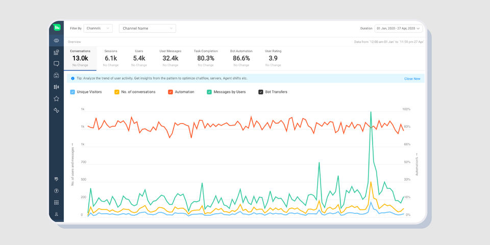490x245 pixels.
Task: Open the bot face icon in sidebar
Action: coord(57,76)
